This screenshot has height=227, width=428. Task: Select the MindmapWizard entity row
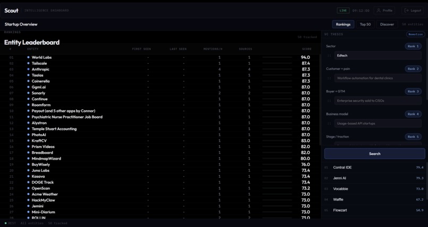[160, 159]
